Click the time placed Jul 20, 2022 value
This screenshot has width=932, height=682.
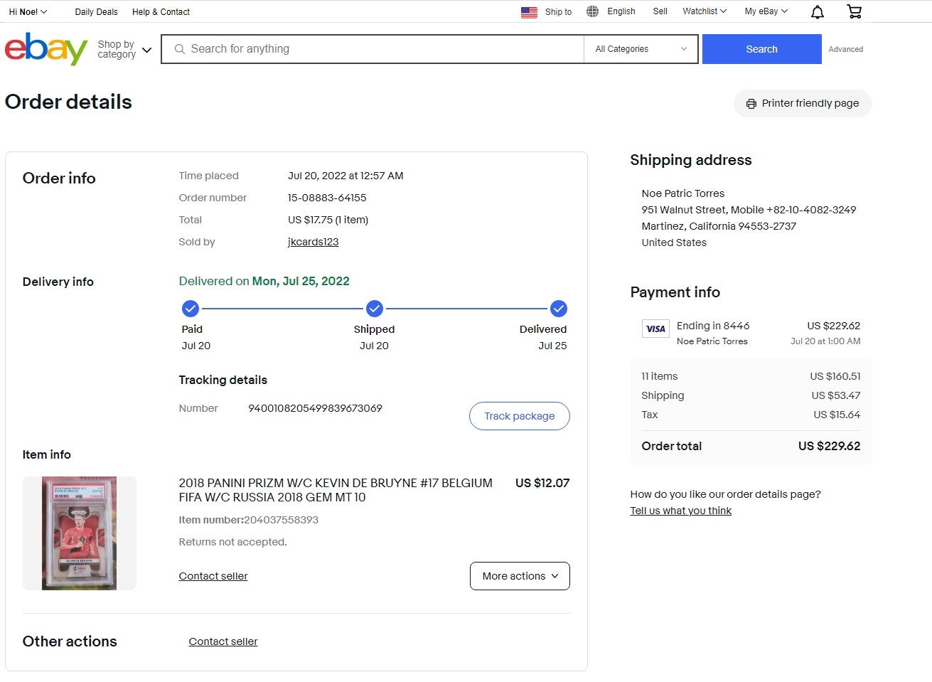tap(346, 176)
